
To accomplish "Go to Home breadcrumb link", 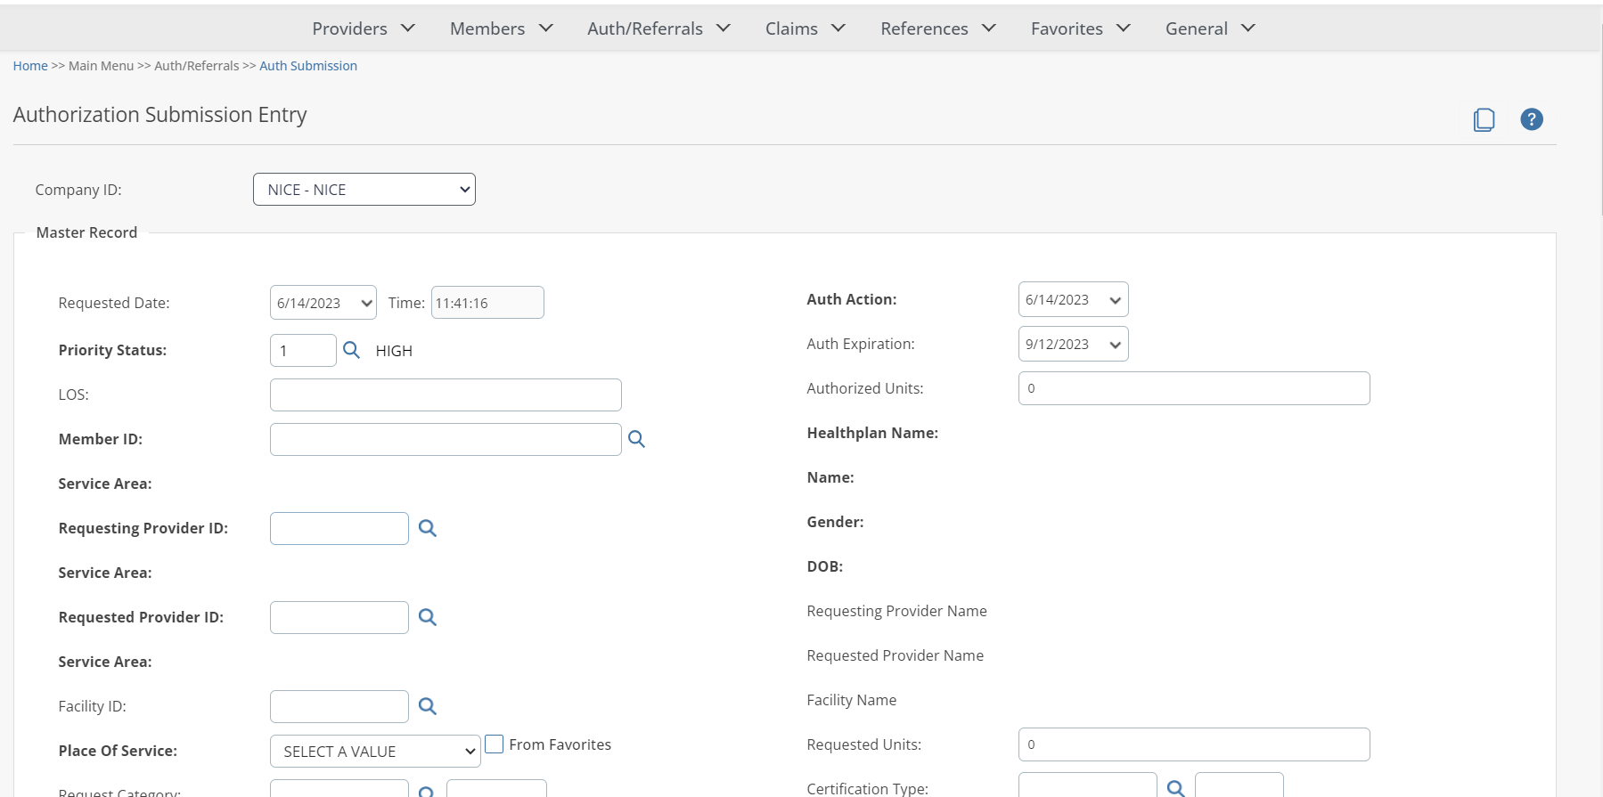I will coord(30,66).
